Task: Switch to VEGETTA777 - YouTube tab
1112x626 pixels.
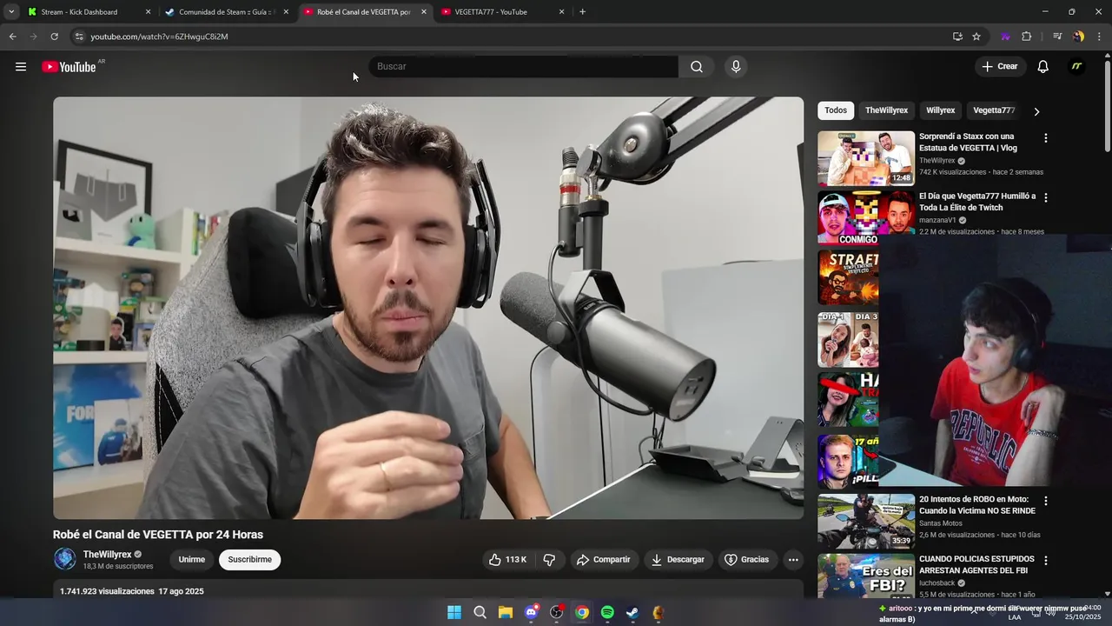Action: point(502,12)
